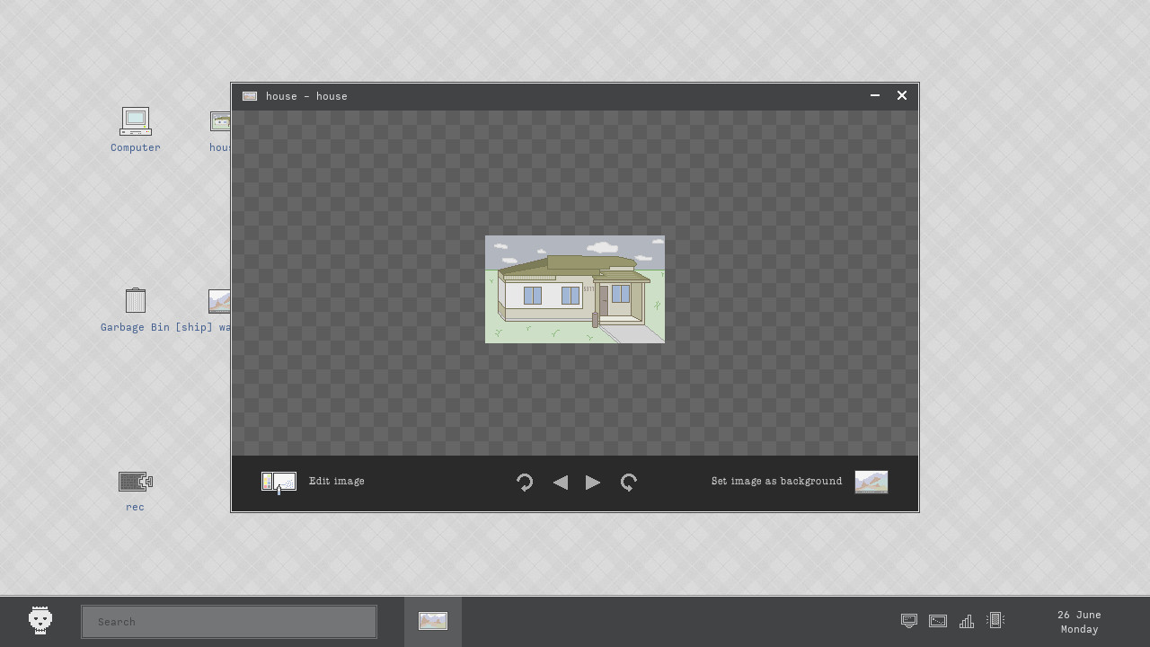The image size is (1150, 647).
Task: Click the background wallpaper thumbnail icon
Action: point(871,482)
